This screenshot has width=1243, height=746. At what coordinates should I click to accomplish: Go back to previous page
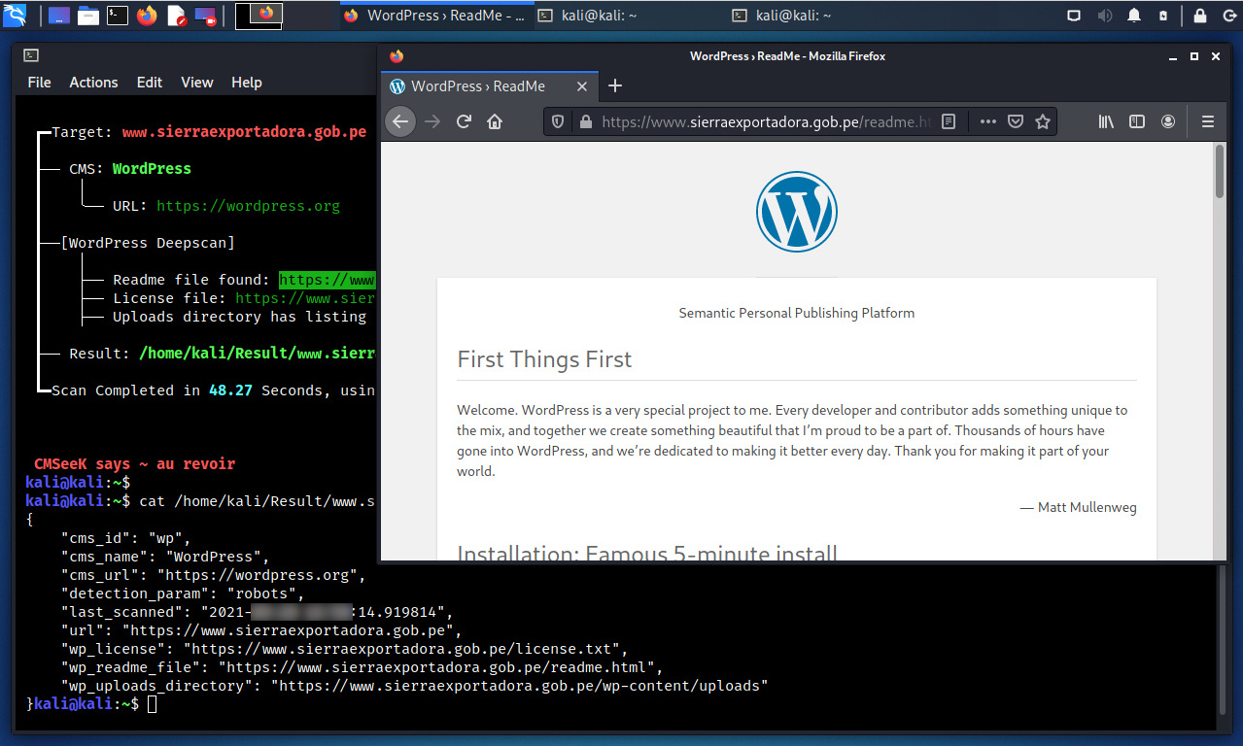(x=400, y=121)
